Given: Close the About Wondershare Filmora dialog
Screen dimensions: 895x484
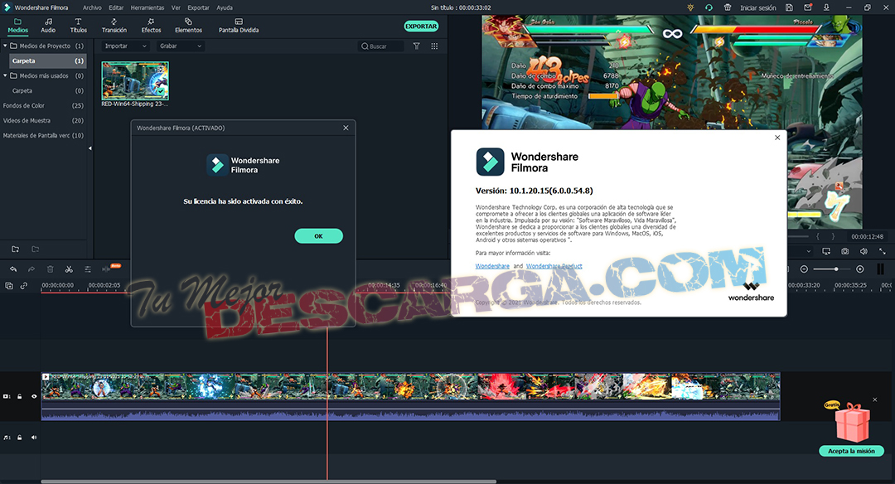Looking at the screenshot, I should [776, 138].
